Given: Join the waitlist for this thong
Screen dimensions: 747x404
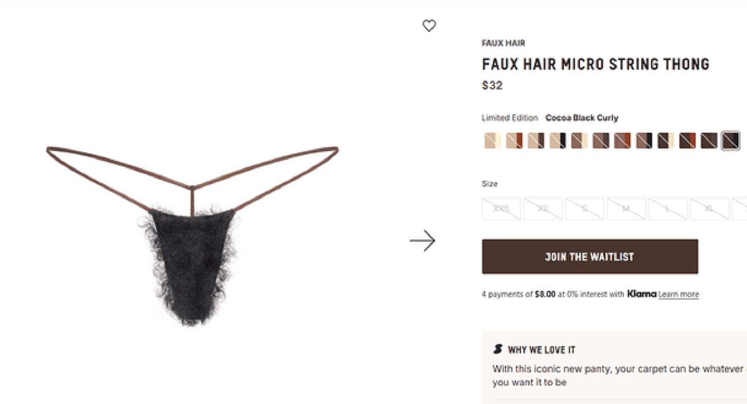Looking at the screenshot, I should (590, 257).
